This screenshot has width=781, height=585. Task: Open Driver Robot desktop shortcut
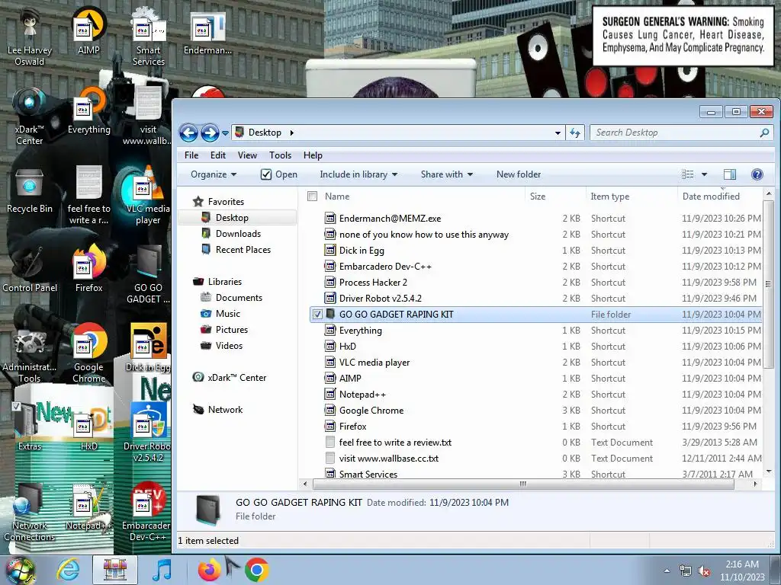tap(148, 433)
